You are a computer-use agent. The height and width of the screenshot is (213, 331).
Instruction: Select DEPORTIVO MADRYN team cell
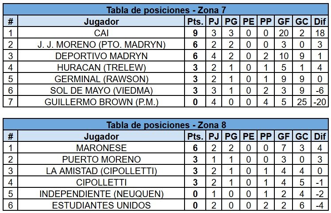[x=101, y=56]
